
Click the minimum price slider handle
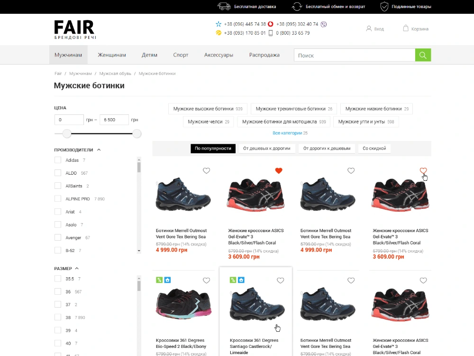tap(67, 133)
